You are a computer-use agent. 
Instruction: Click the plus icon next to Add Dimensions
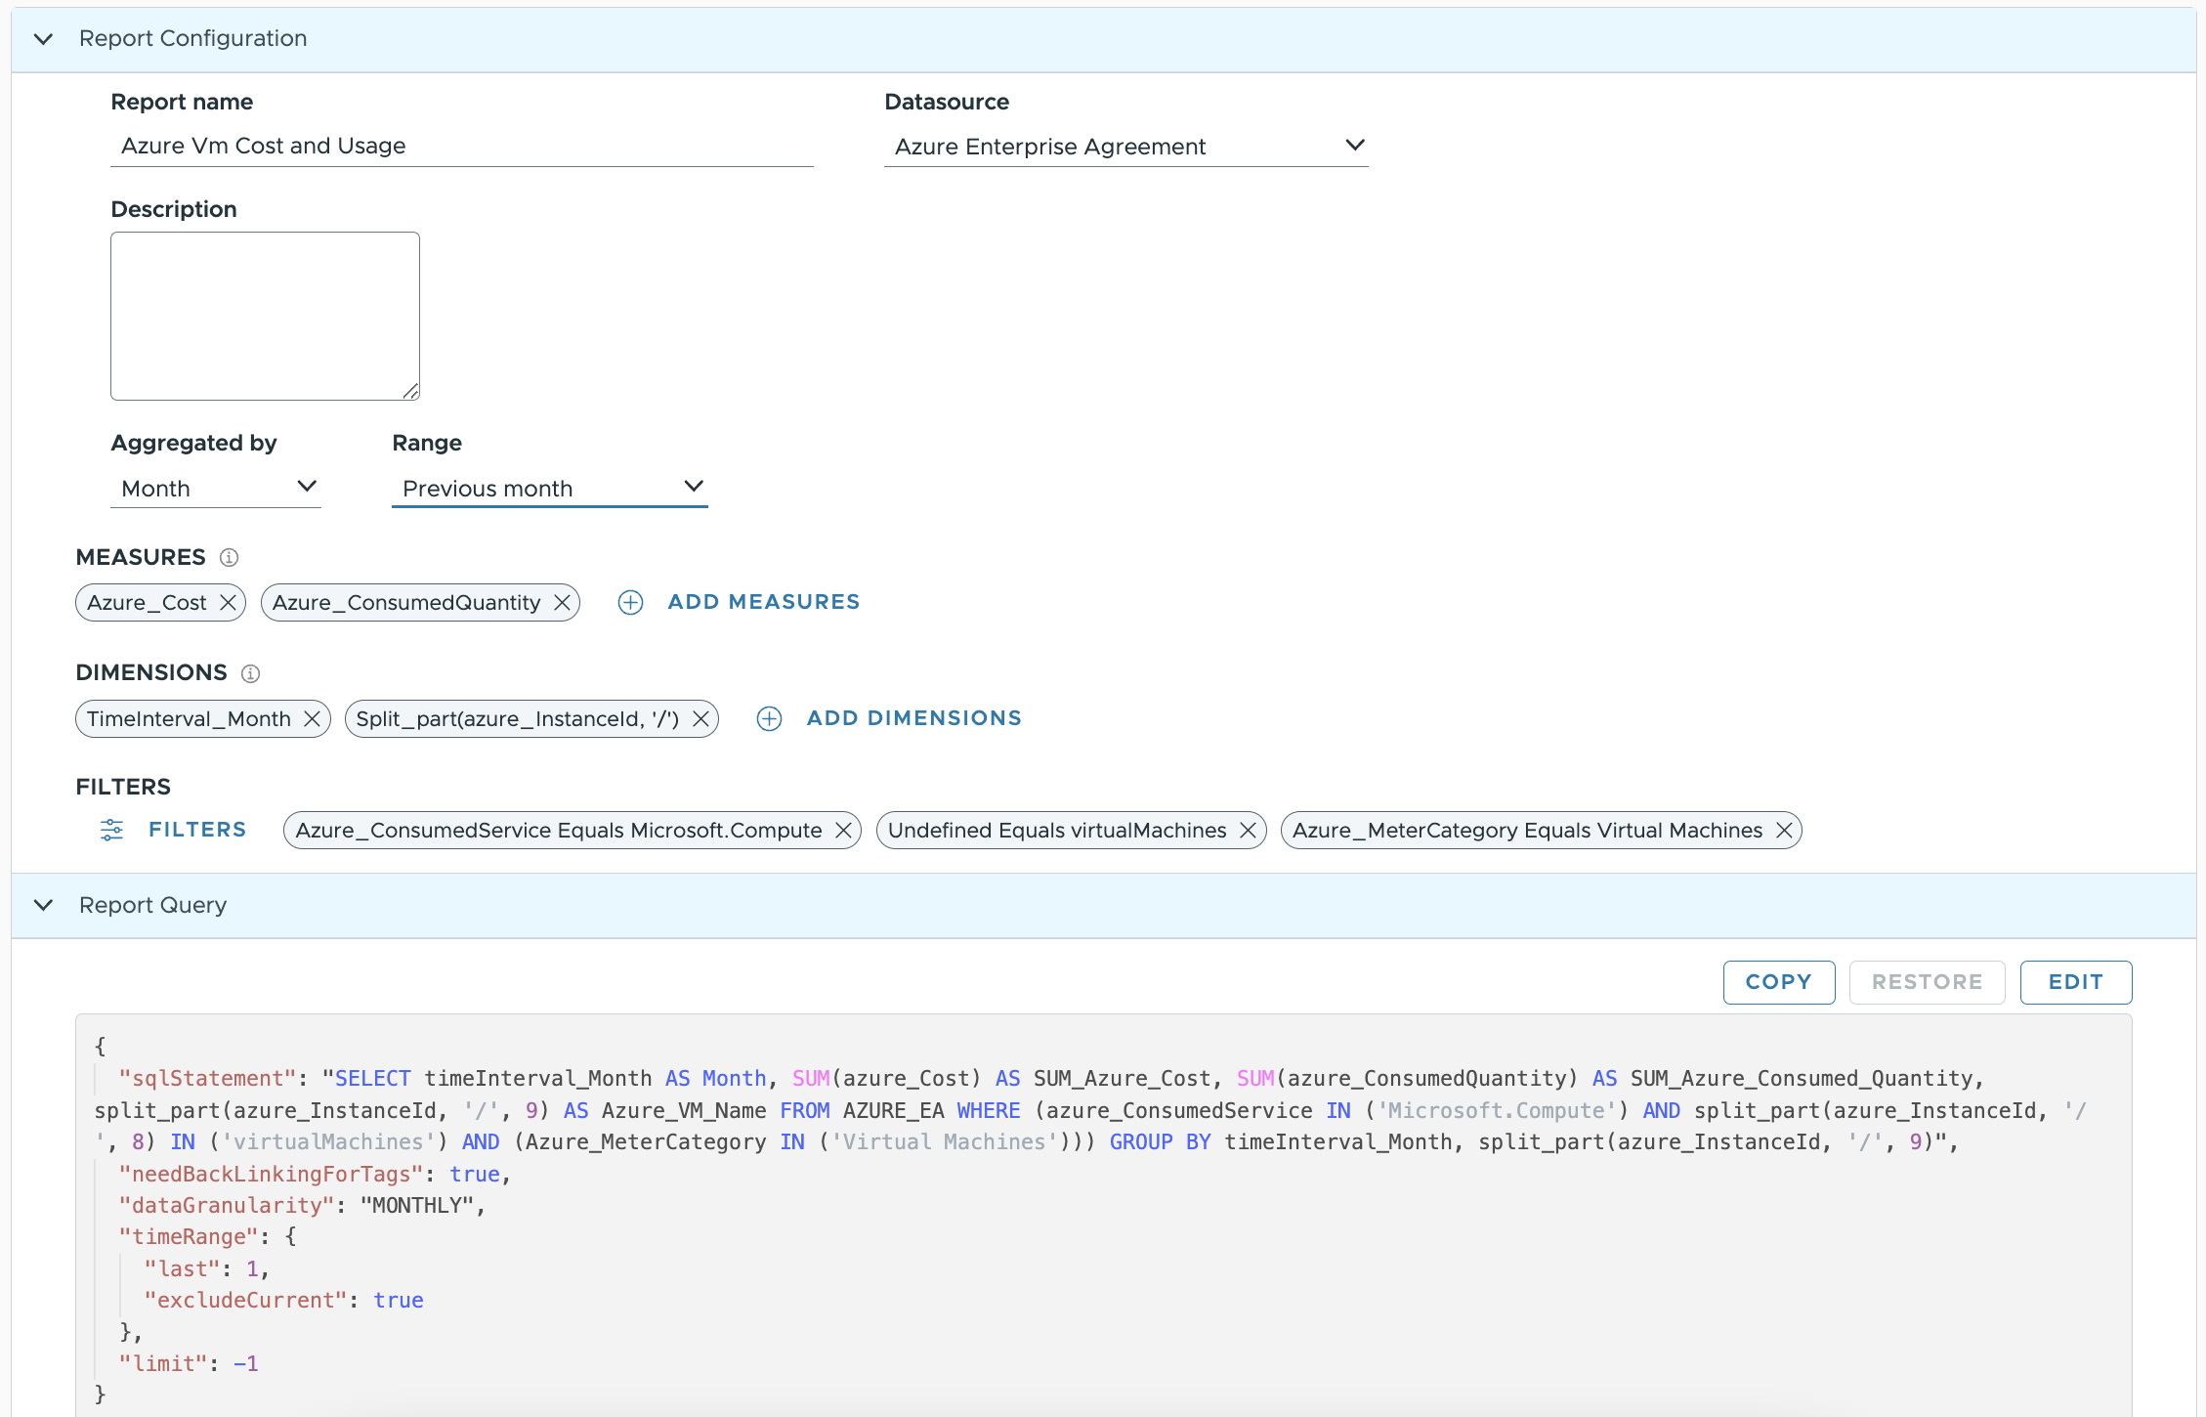click(770, 719)
